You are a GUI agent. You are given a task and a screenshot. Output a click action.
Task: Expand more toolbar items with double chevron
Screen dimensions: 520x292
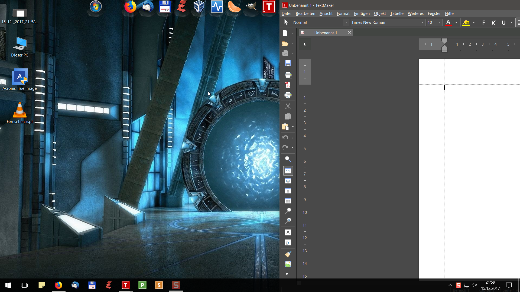(x=287, y=274)
